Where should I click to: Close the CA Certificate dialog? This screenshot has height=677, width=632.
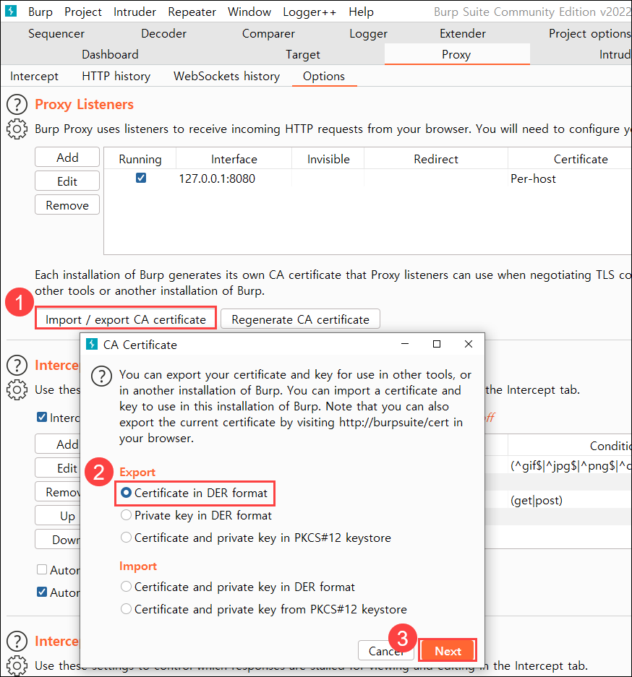click(469, 344)
